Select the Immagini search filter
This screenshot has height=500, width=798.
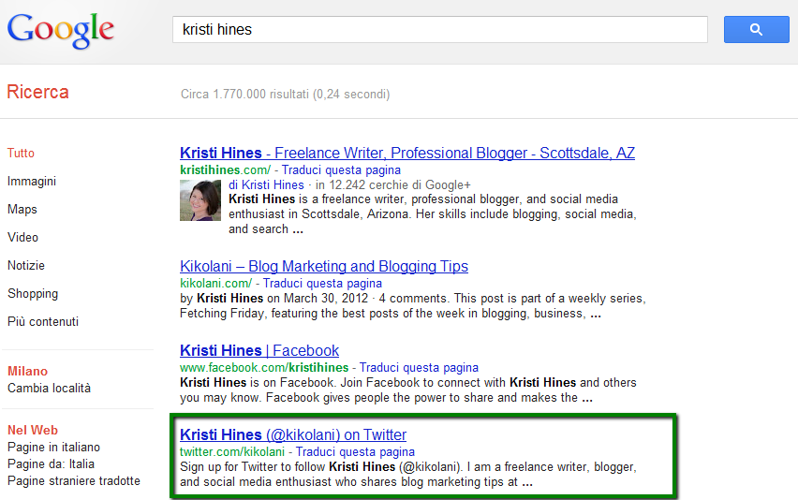point(32,182)
